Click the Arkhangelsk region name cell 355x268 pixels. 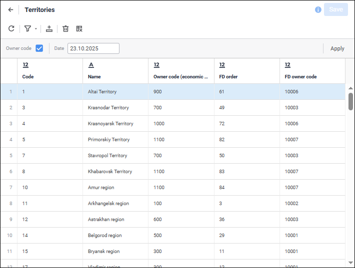tap(108, 204)
